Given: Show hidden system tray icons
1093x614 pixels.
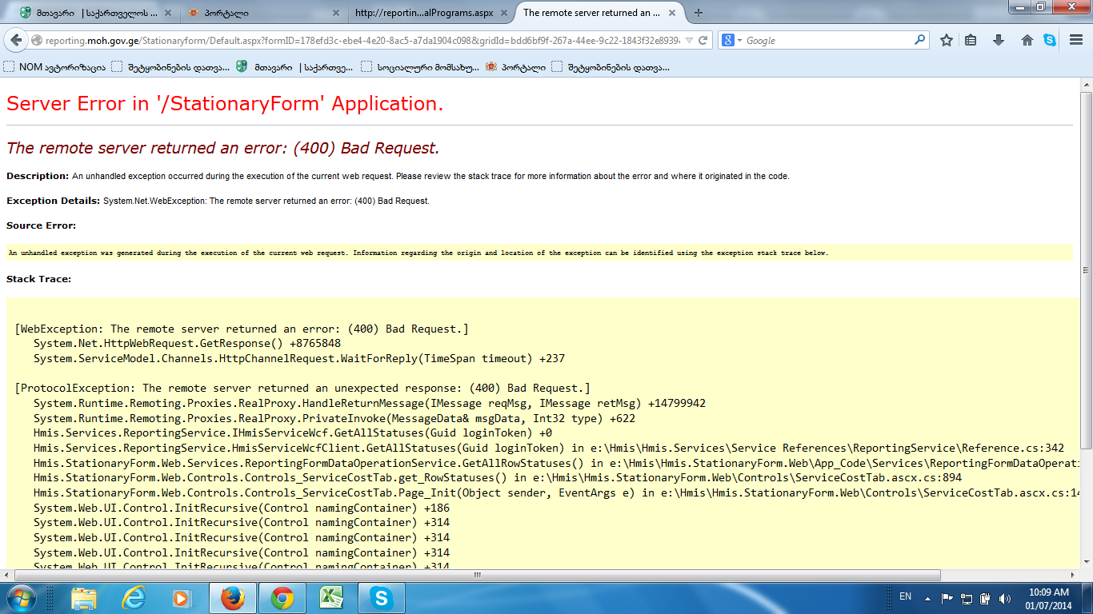Looking at the screenshot, I should [927, 597].
